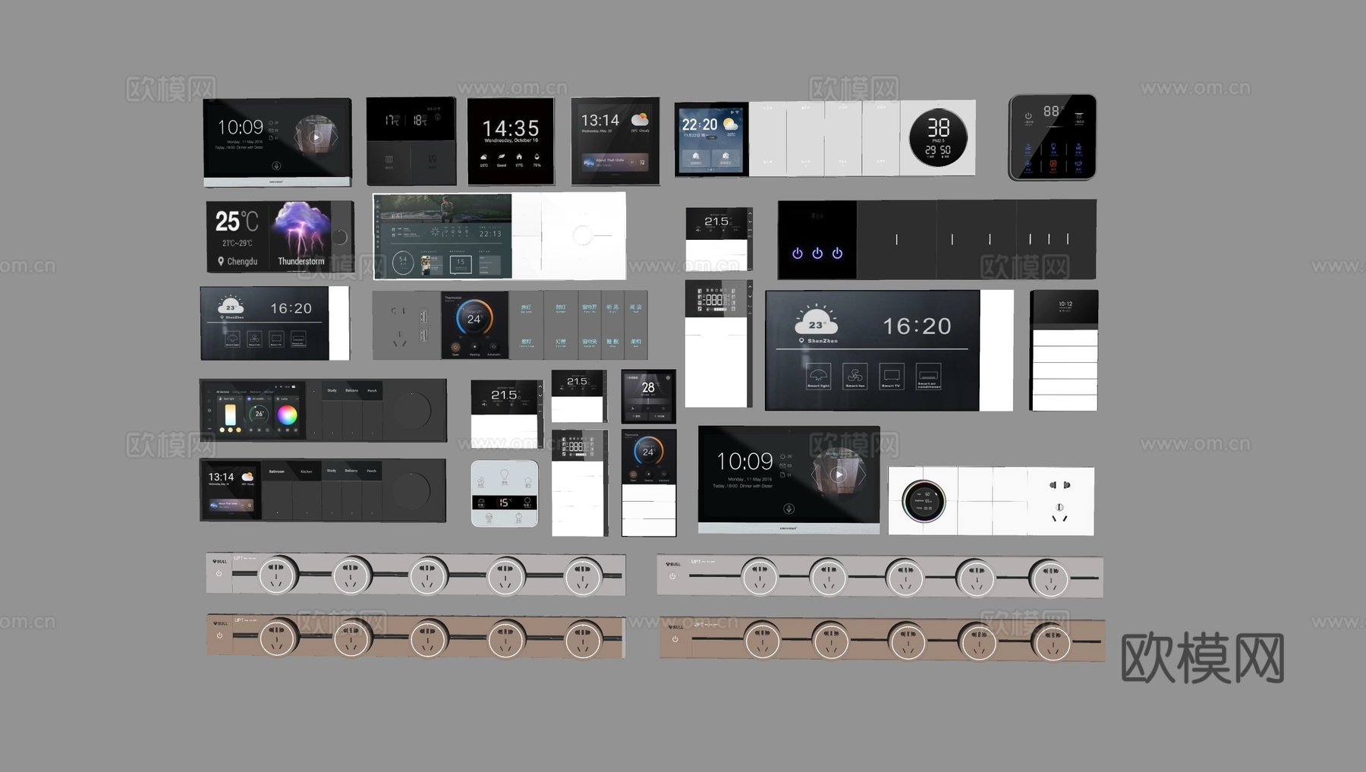Screen dimensions: 1366x772
Task: Tap the water drop 75% humidity icon on the 14:35 panel
Action: [537, 156]
